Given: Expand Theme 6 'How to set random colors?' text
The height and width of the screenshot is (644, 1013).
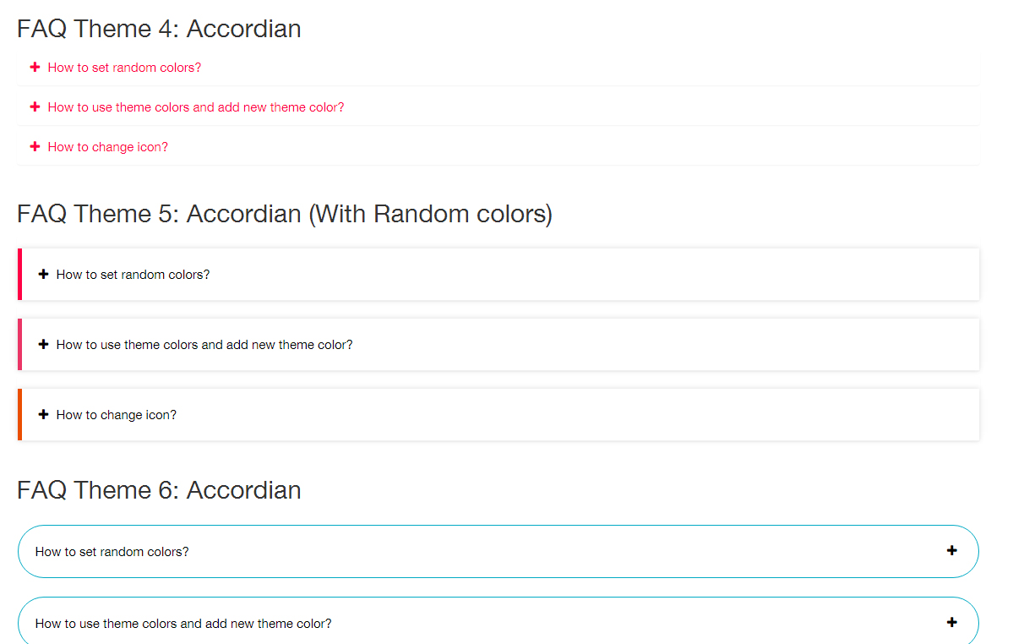Looking at the screenshot, I should [x=112, y=552].
